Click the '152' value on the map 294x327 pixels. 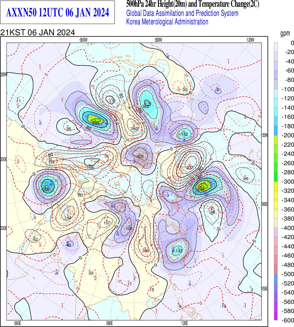(x=185, y=134)
